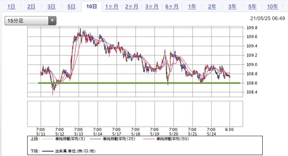Show the 10年 chart range
Screen dimensions: 288x156
272,7
